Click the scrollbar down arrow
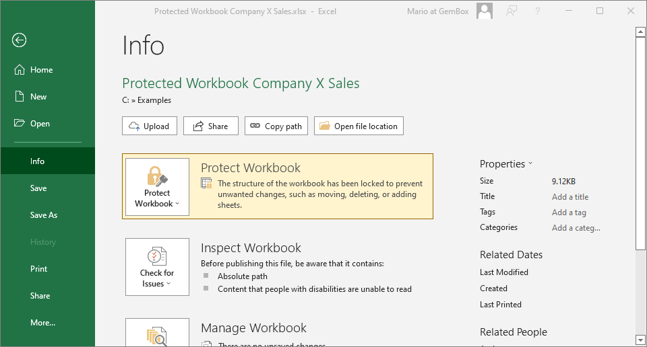The image size is (647, 347). point(640,340)
